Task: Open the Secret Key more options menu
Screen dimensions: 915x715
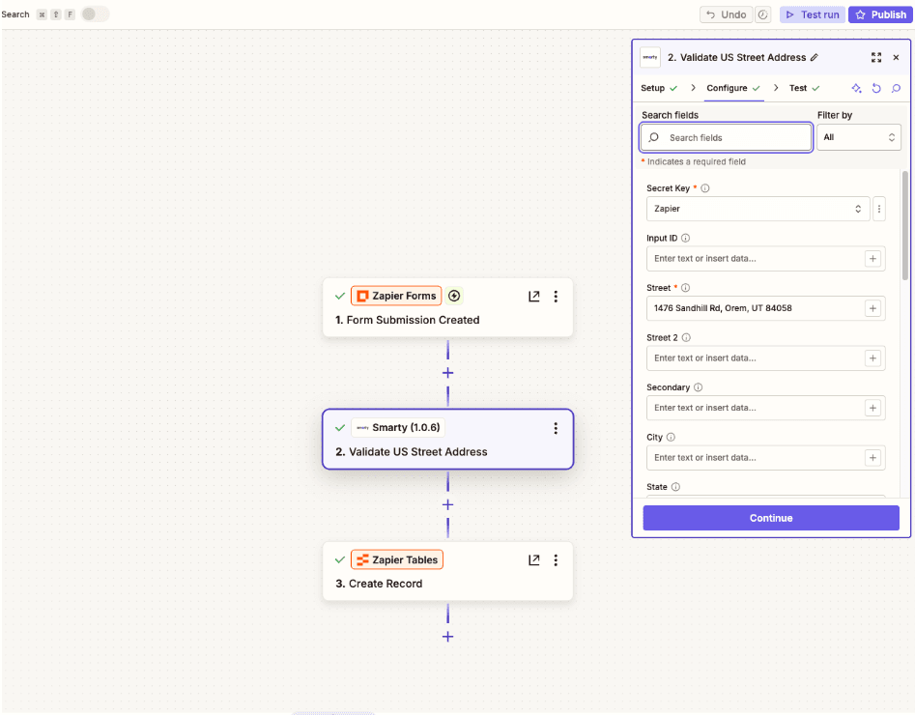Action: point(879,209)
